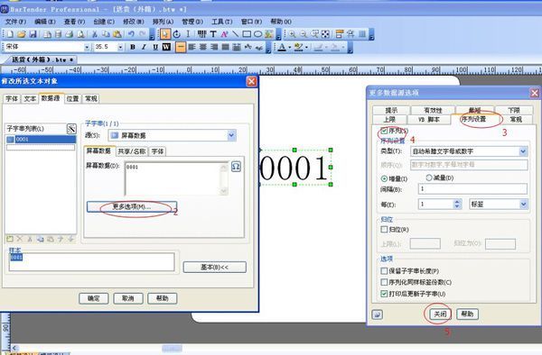The width and height of the screenshot is (542, 355).
Task: Click the 间隔 interval input field
Action: [472, 189]
